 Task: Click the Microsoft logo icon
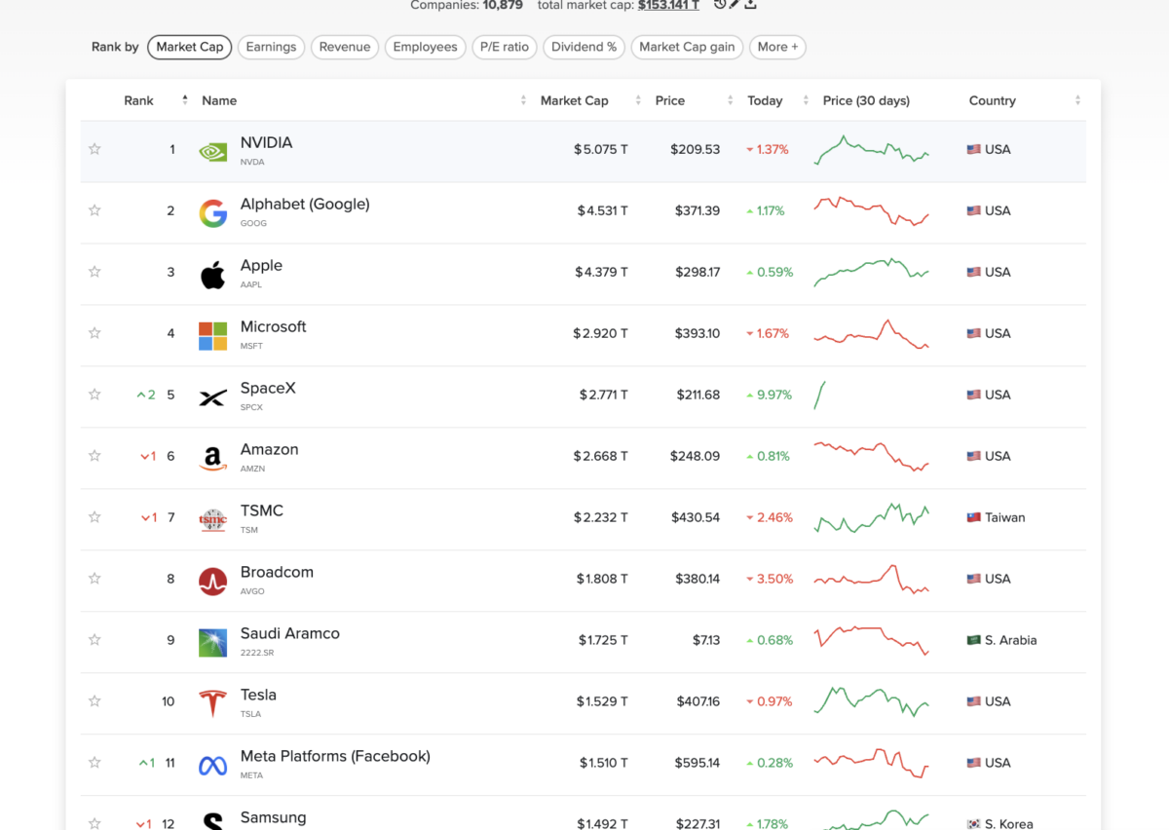(213, 336)
